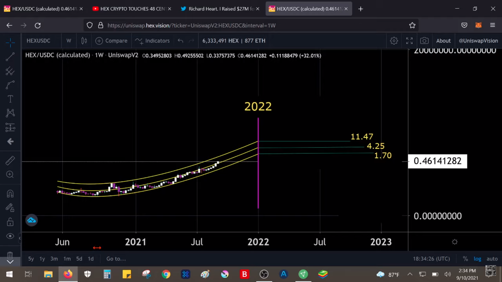Open the Pocket save icon
This screenshot has width=502, height=282.
tap(464, 25)
